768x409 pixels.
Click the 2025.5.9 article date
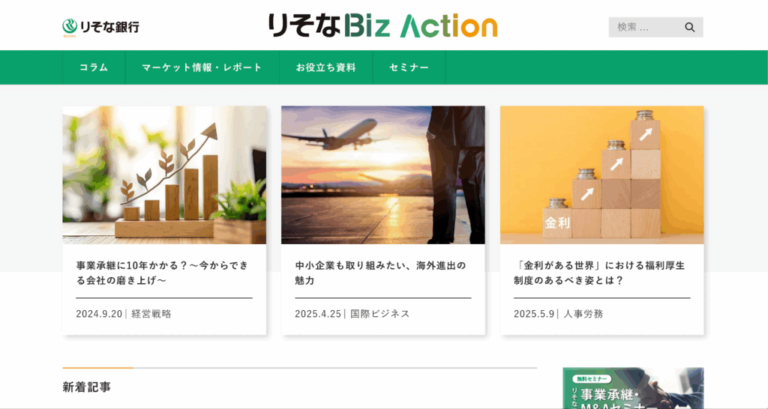[534, 314]
